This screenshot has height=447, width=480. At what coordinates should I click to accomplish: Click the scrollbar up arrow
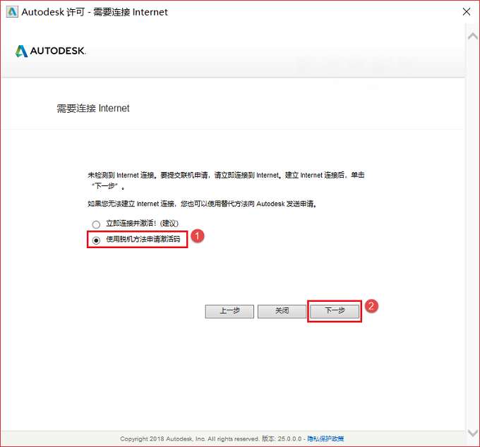(x=473, y=37)
